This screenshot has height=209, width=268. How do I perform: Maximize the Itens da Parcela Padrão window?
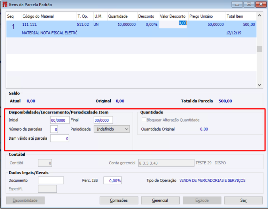click(x=249, y=5)
